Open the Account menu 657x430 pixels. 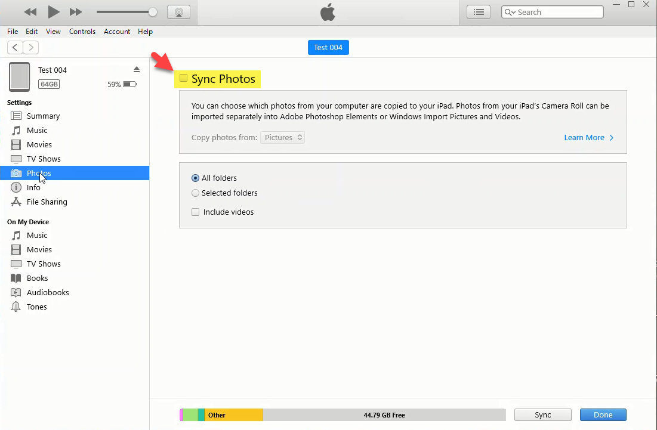pos(117,32)
